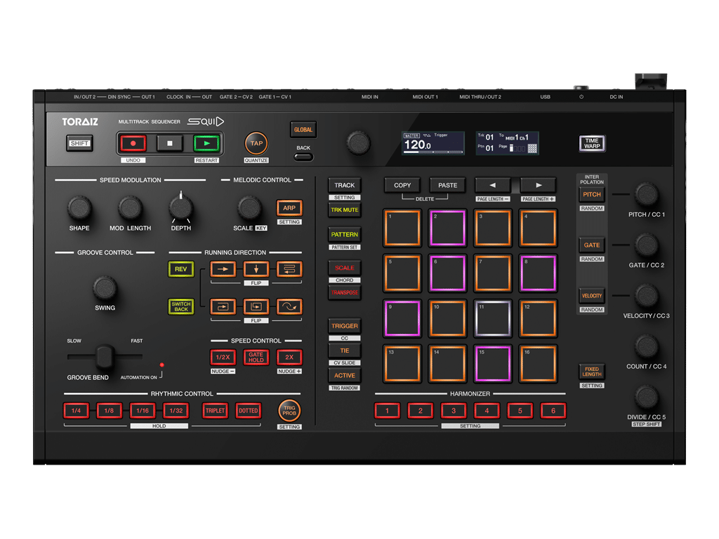This screenshot has width=719, height=539.
Task: Enable the REV reverse playback
Action: pyautogui.click(x=180, y=269)
